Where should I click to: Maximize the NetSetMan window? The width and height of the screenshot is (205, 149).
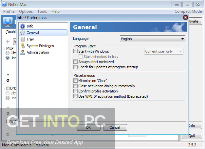tap(187, 5)
